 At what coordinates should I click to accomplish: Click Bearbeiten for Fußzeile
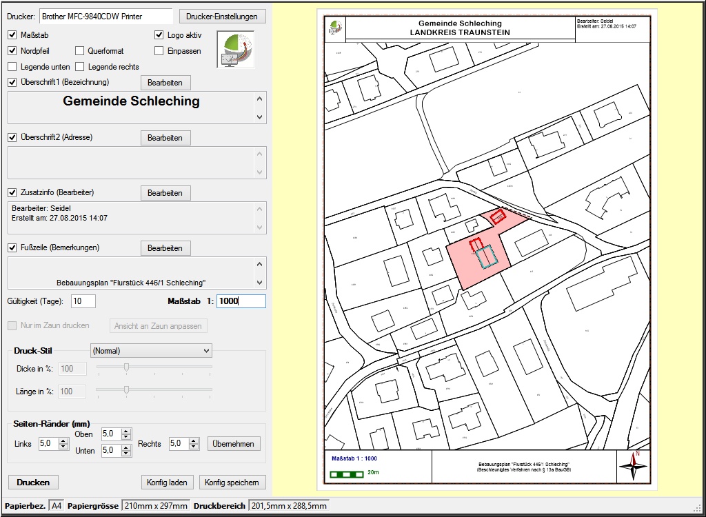pyautogui.click(x=165, y=248)
